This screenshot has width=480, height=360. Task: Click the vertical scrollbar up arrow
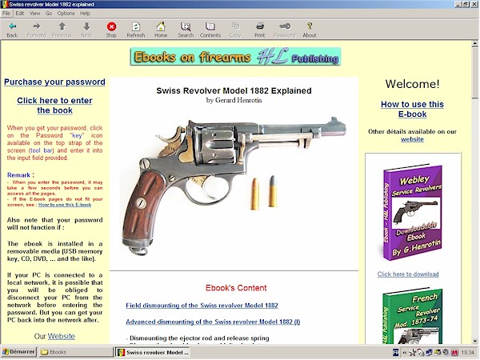click(x=474, y=44)
